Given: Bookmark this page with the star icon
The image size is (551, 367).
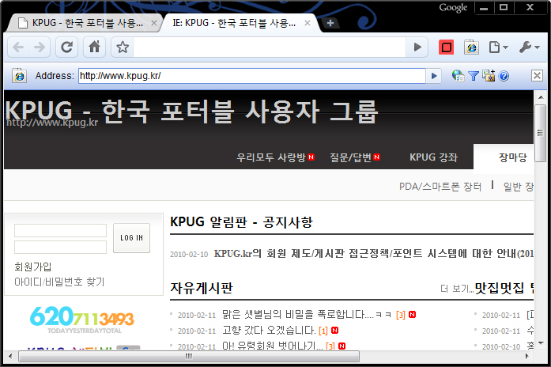Looking at the screenshot, I should (x=123, y=47).
